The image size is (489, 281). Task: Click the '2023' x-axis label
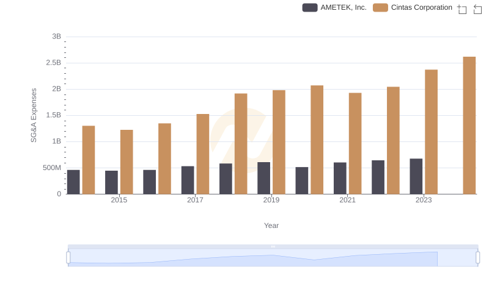click(424, 200)
